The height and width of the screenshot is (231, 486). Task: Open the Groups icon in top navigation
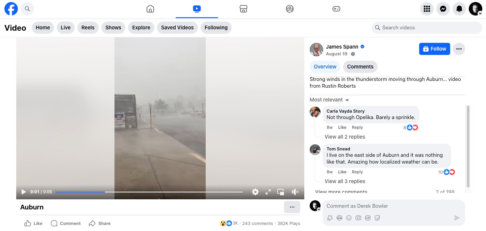290,9
